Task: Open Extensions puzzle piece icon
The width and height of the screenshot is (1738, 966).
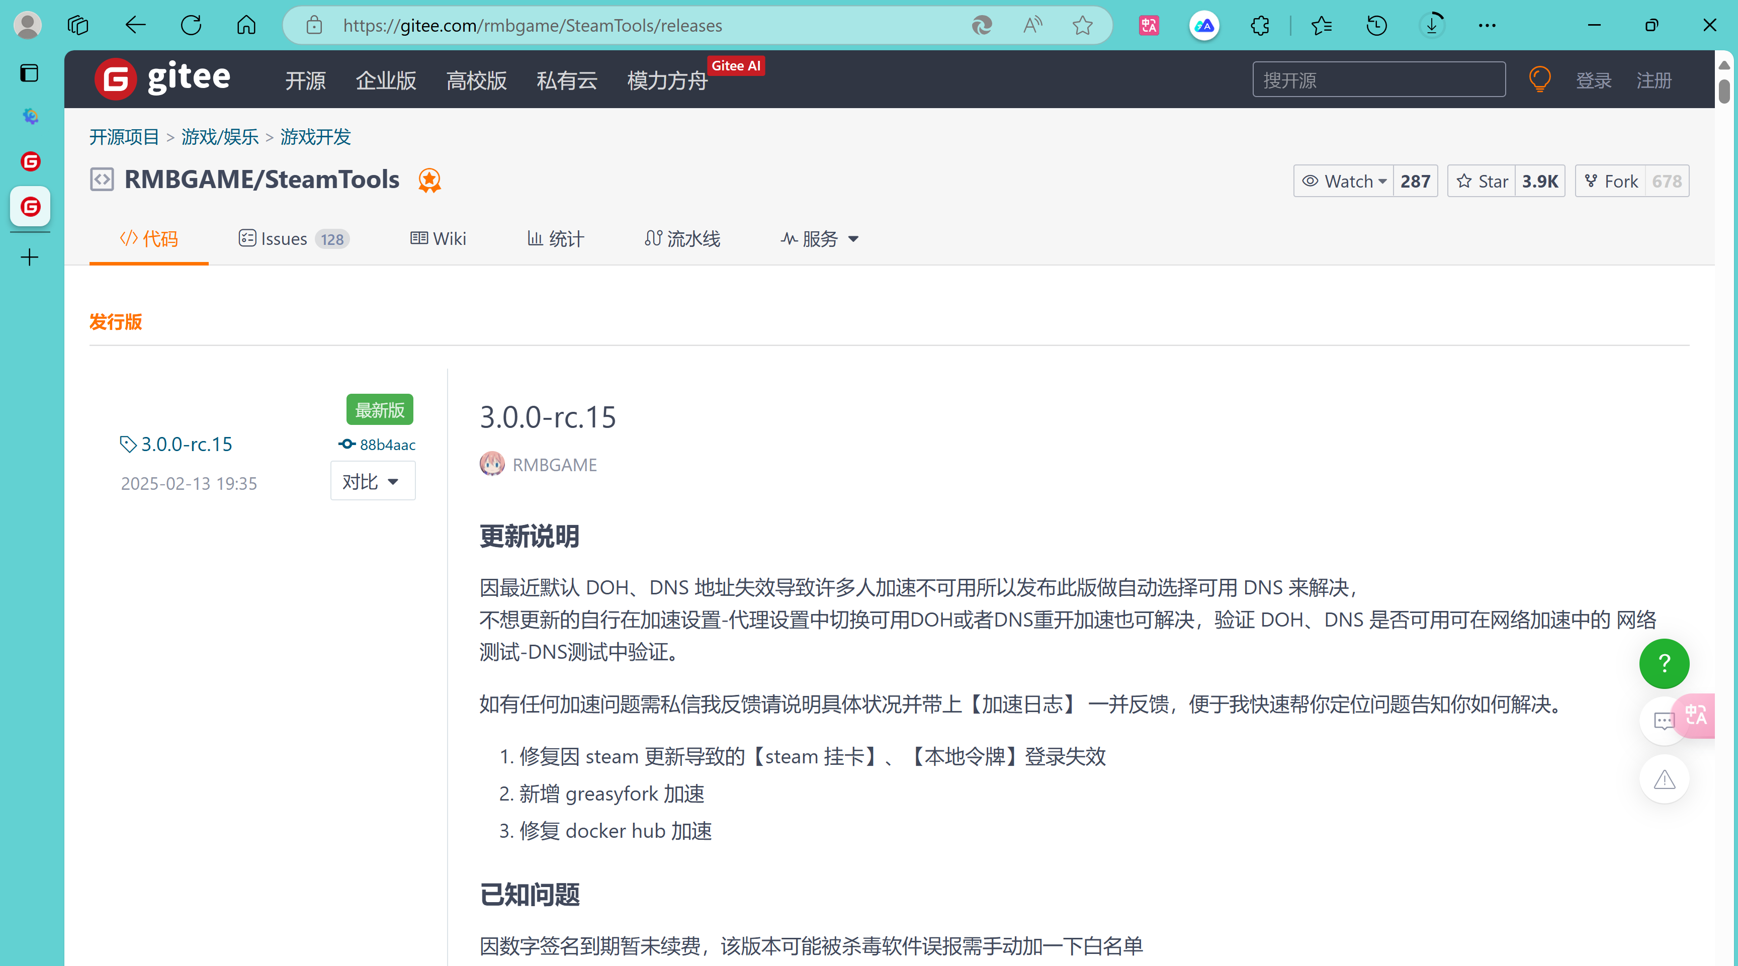Action: [x=1260, y=26]
